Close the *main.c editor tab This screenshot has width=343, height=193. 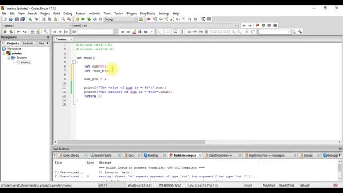(71, 39)
